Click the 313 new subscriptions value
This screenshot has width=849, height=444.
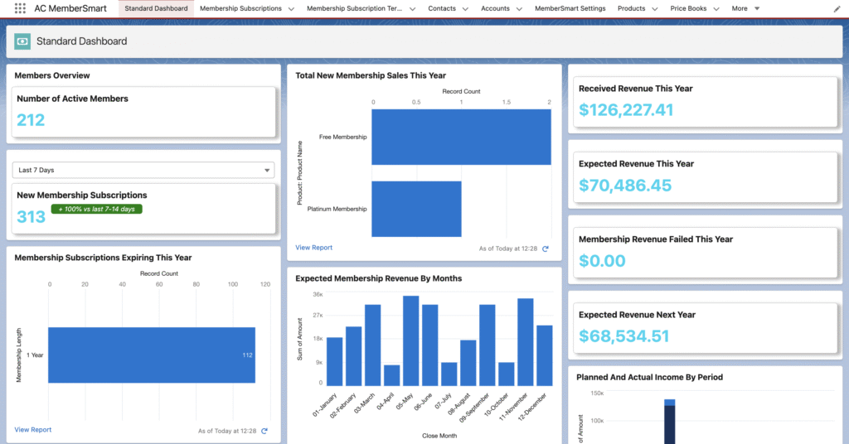(31, 217)
